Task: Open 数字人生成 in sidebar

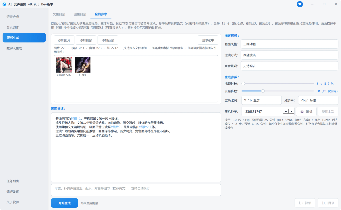Action: tap(14, 48)
